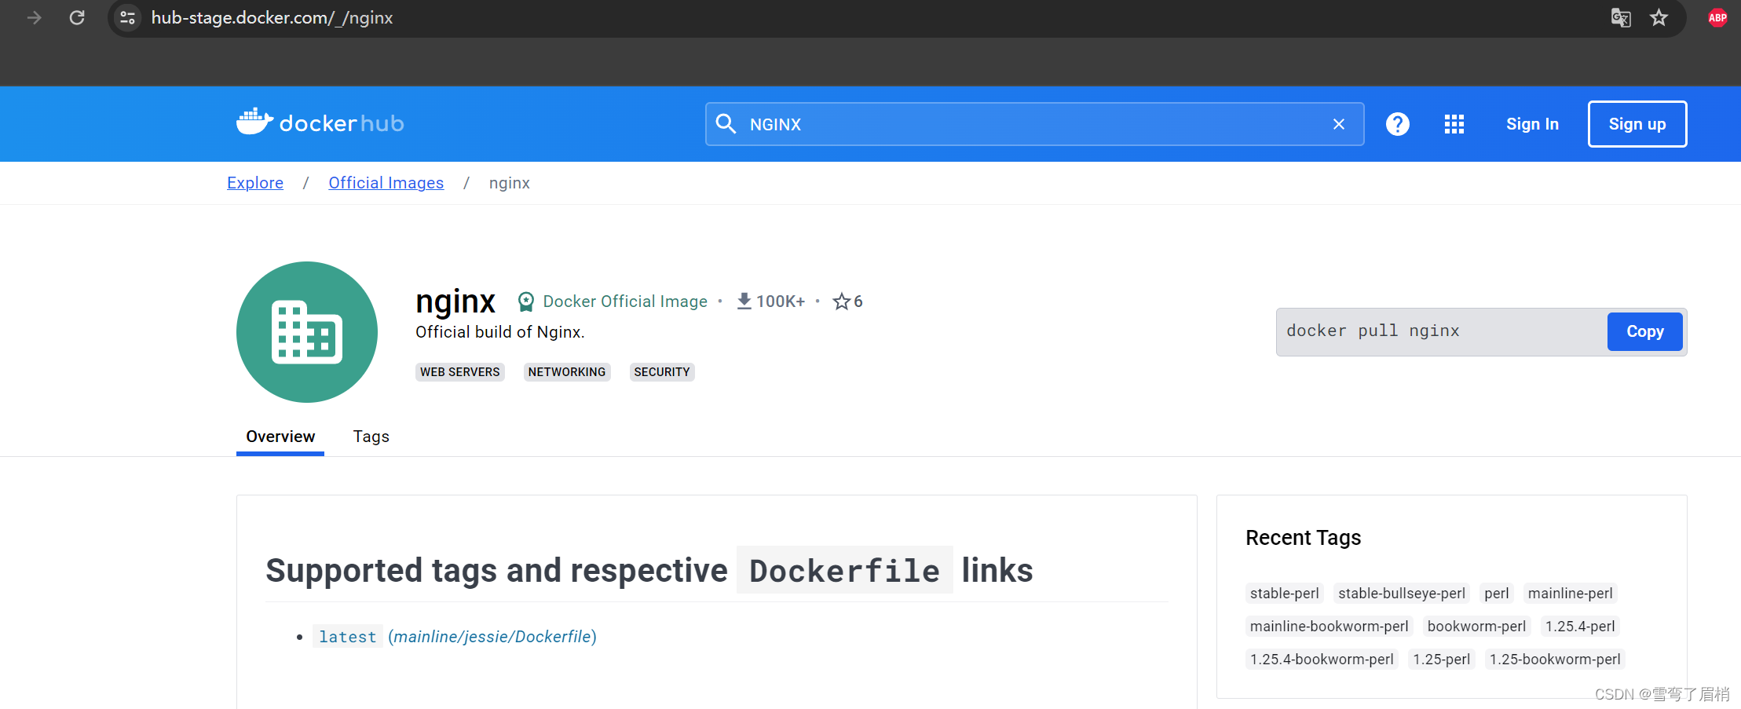Screen dimensions: 1741x709
Task: Click the Docker Official Image badge icon
Action: coord(526,302)
